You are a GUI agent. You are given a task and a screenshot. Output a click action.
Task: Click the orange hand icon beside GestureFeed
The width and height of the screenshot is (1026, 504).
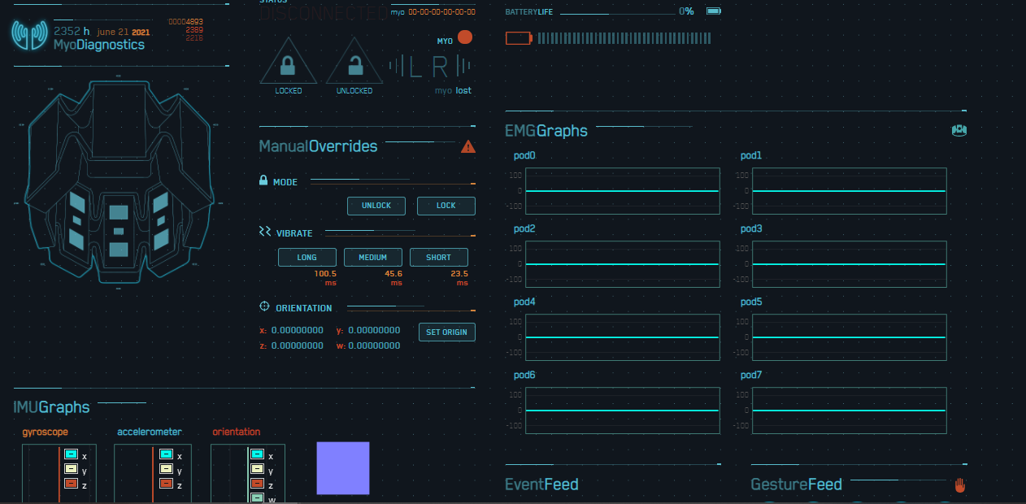coord(959,484)
